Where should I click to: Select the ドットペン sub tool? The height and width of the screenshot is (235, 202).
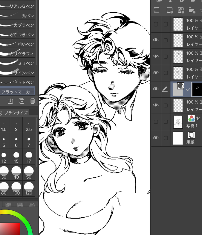point(17,81)
